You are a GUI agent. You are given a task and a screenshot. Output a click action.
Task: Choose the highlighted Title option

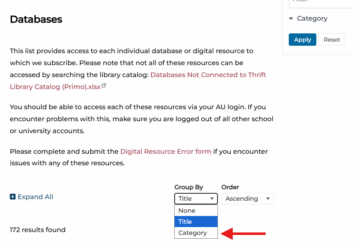pos(196,221)
